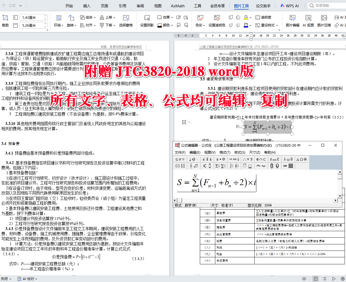
Task: Switch to the 开始 ribbon tab
Action: (x=69, y=6)
